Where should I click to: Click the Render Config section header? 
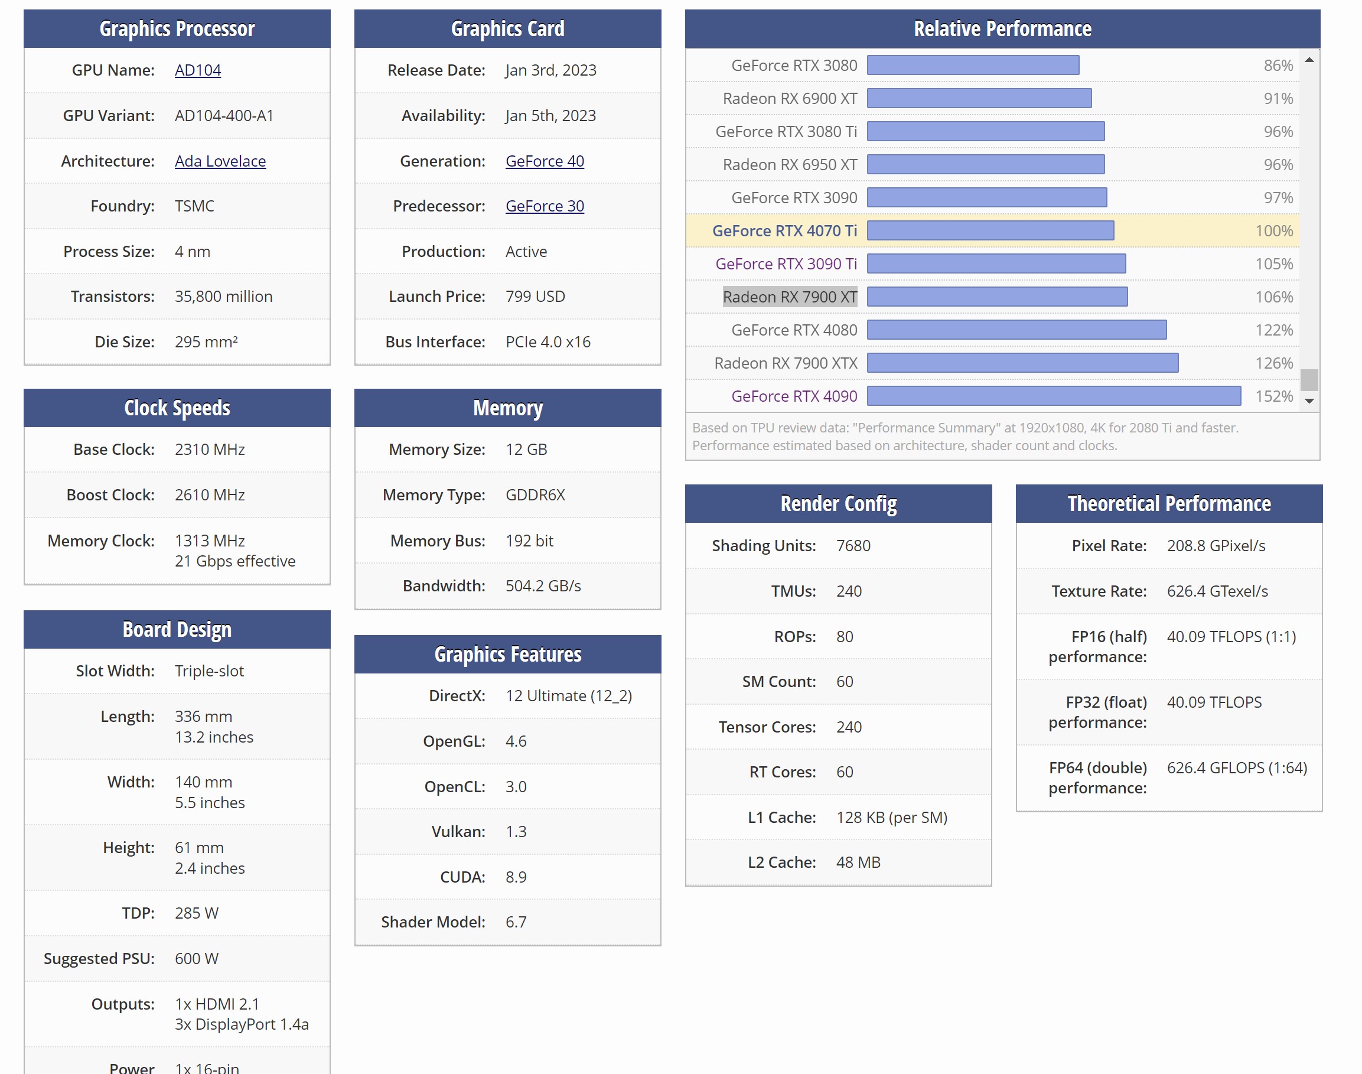(x=839, y=504)
